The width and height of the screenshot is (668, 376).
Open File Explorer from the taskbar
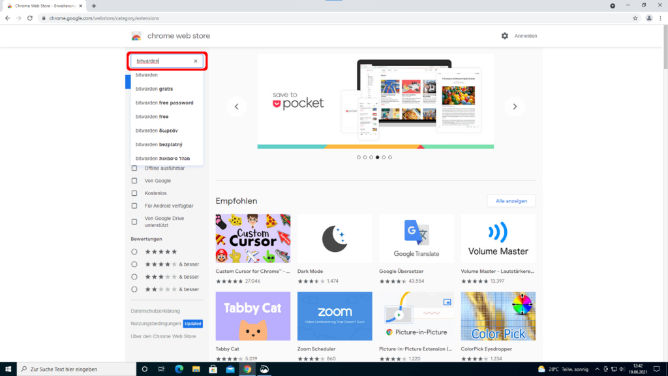point(196,369)
